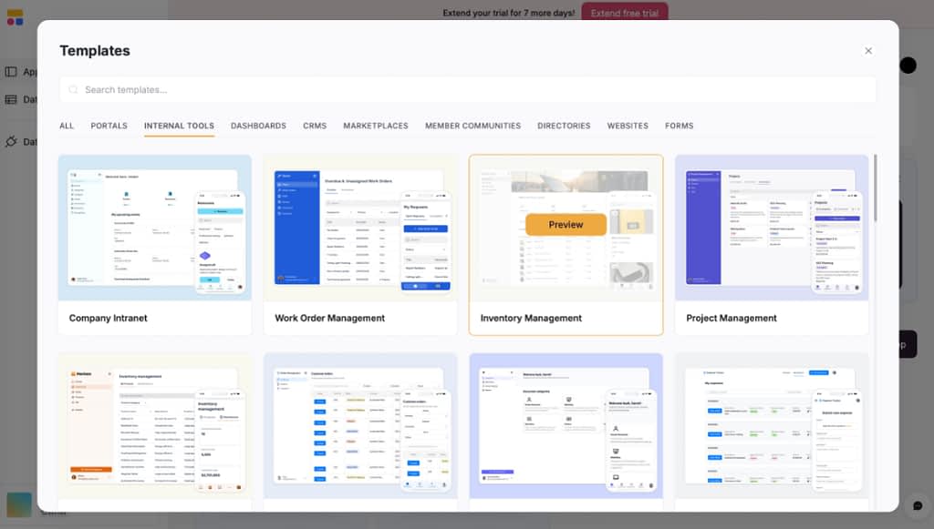Click the data table sidebar icon
Screen dimensions: 934x529
click(x=11, y=99)
